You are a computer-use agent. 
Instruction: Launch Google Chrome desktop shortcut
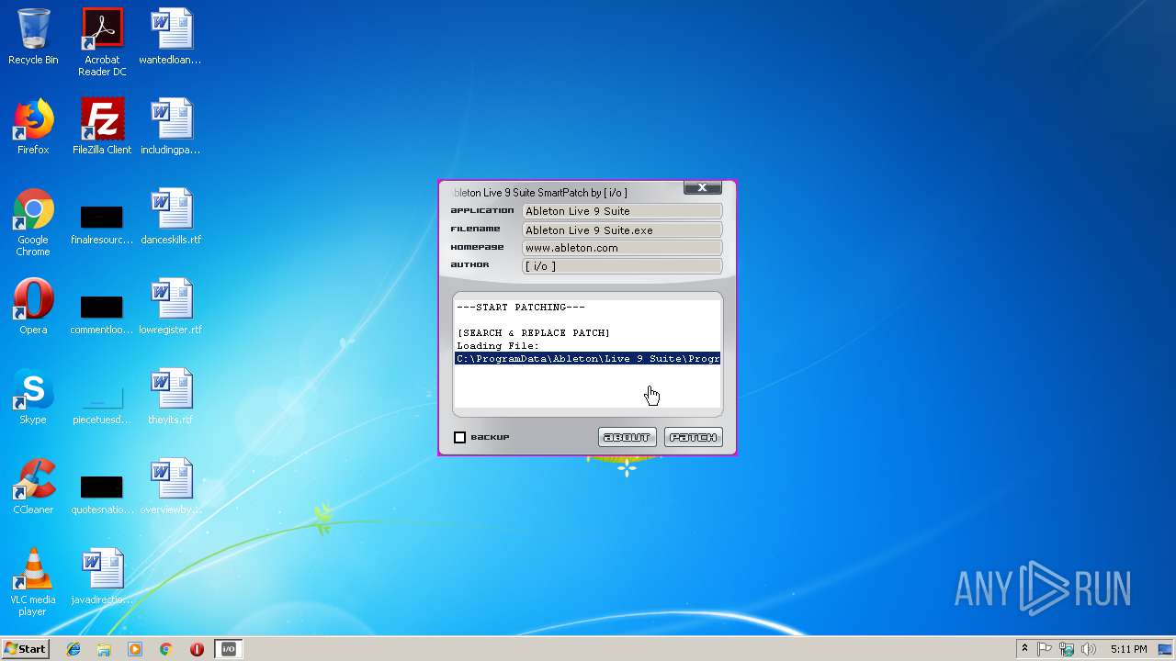point(33,222)
